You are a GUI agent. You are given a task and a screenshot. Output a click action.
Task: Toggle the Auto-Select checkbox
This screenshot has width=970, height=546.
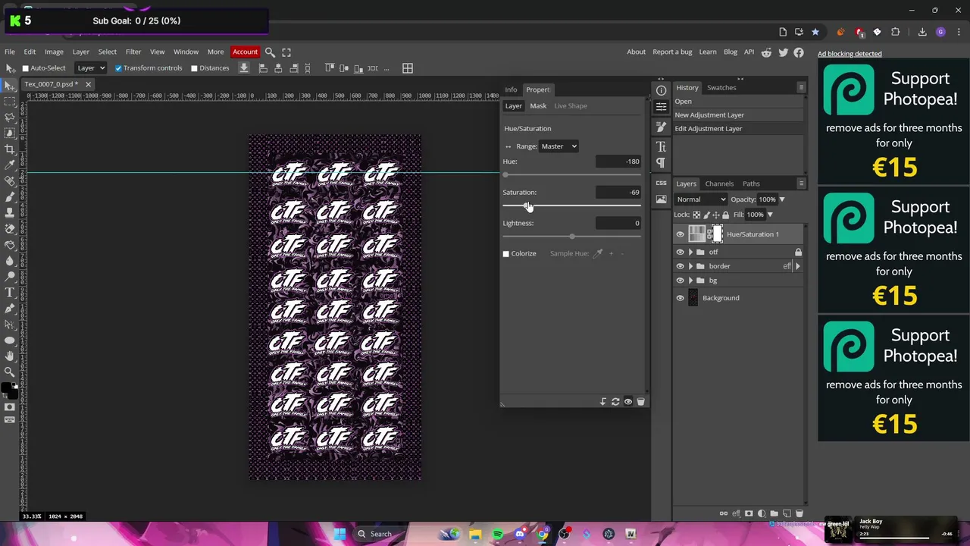pyautogui.click(x=25, y=68)
